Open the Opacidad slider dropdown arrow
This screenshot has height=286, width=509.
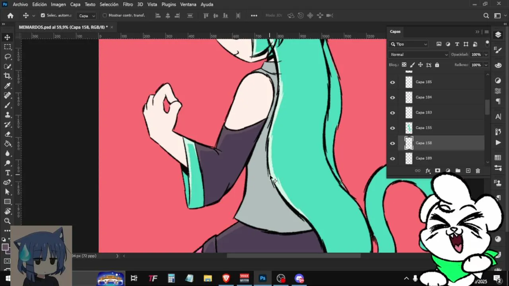click(x=486, y=54)
